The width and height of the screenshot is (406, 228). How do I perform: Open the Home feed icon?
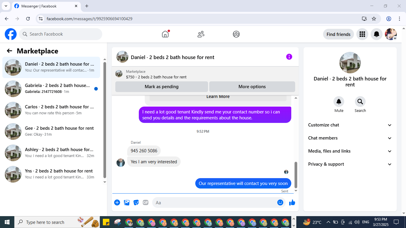165,34
